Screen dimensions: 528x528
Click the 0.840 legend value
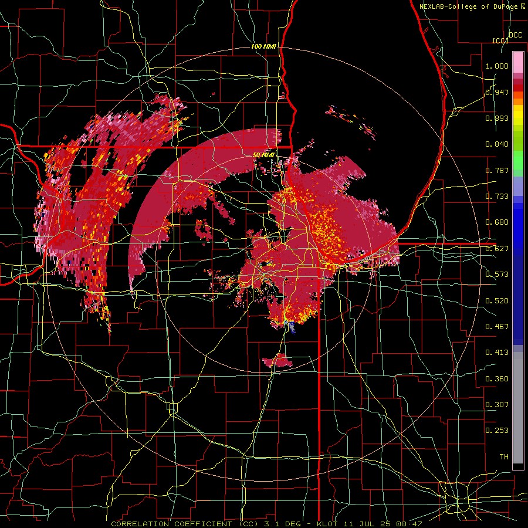497,144
